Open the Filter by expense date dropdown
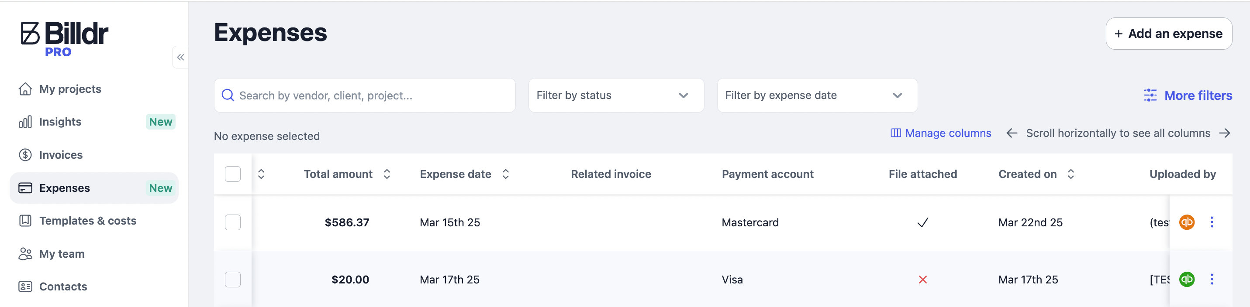This screenshot has width=1250, height=307. pos(817,96)
